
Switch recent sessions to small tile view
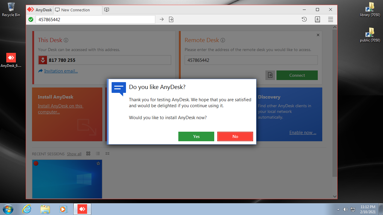(x=107, y=153)
